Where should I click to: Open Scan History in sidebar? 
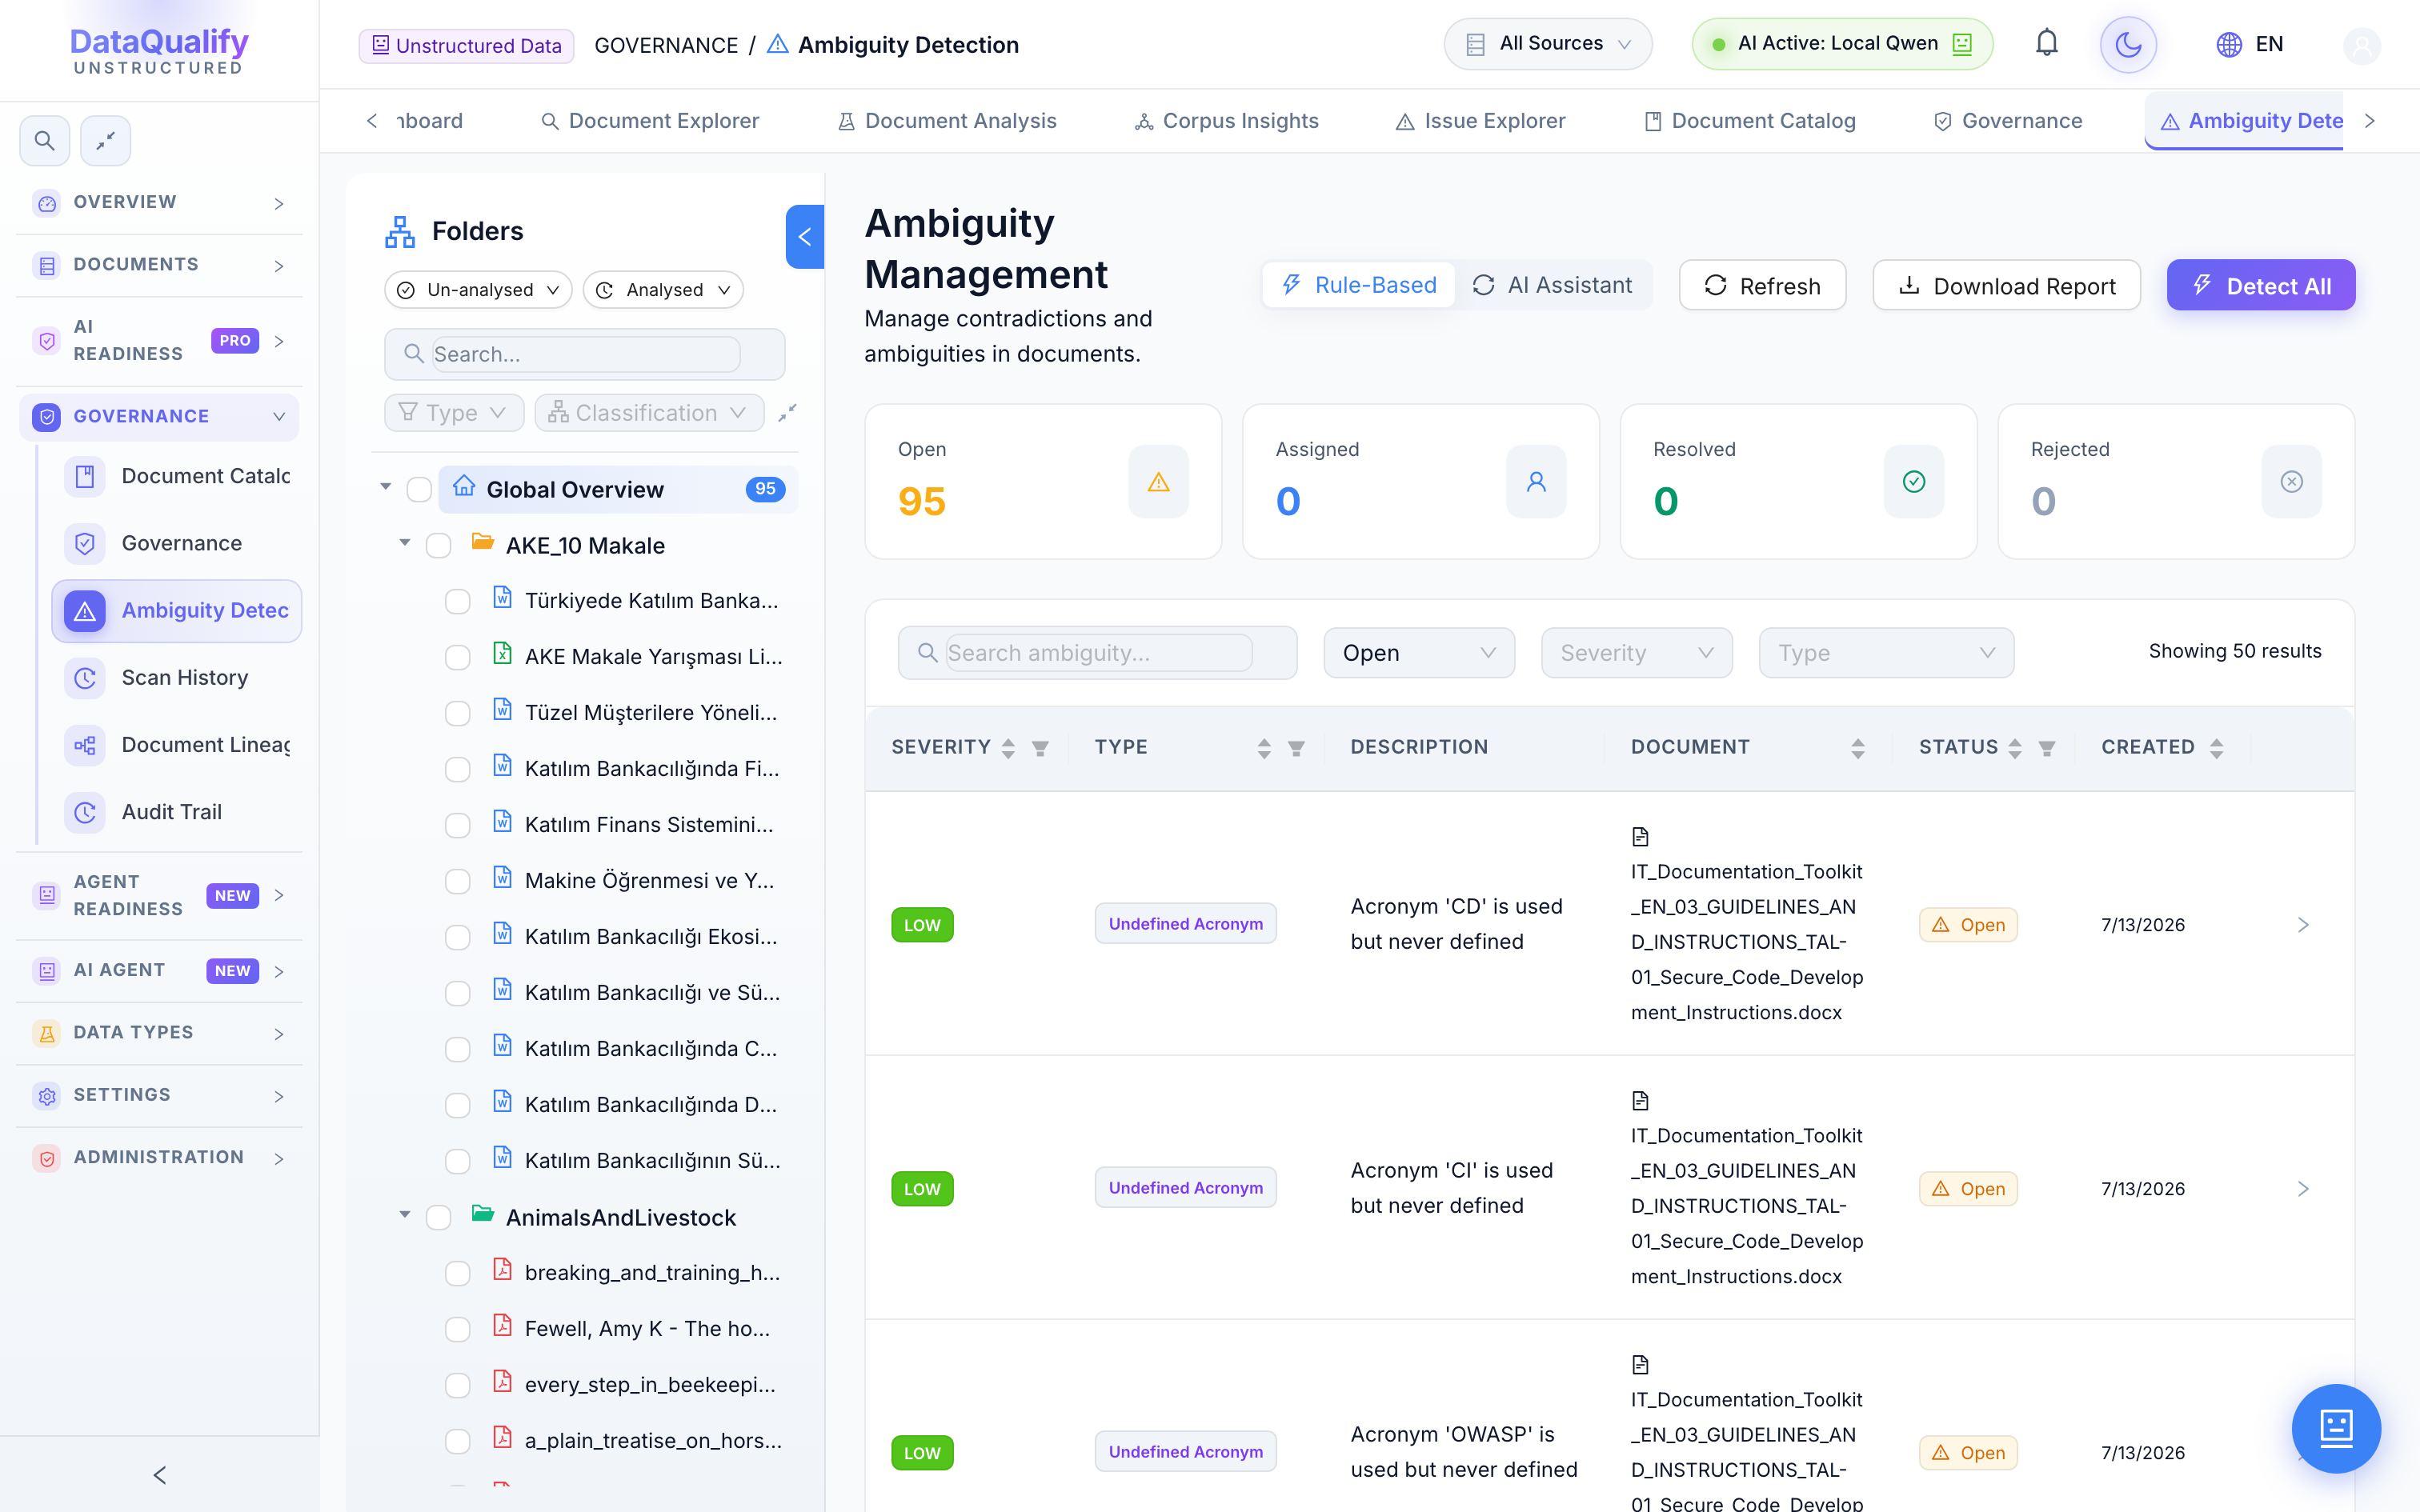177,678
